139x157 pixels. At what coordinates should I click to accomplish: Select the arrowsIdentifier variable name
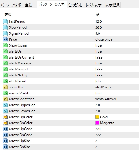point(21,99)
